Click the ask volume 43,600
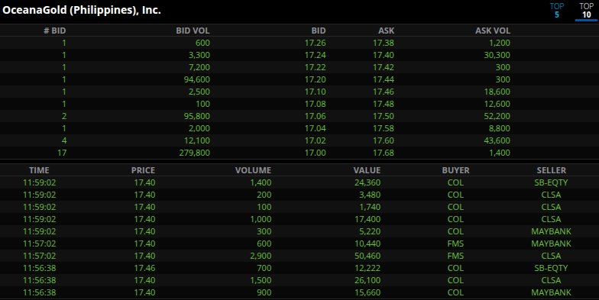 pos(497,140)
